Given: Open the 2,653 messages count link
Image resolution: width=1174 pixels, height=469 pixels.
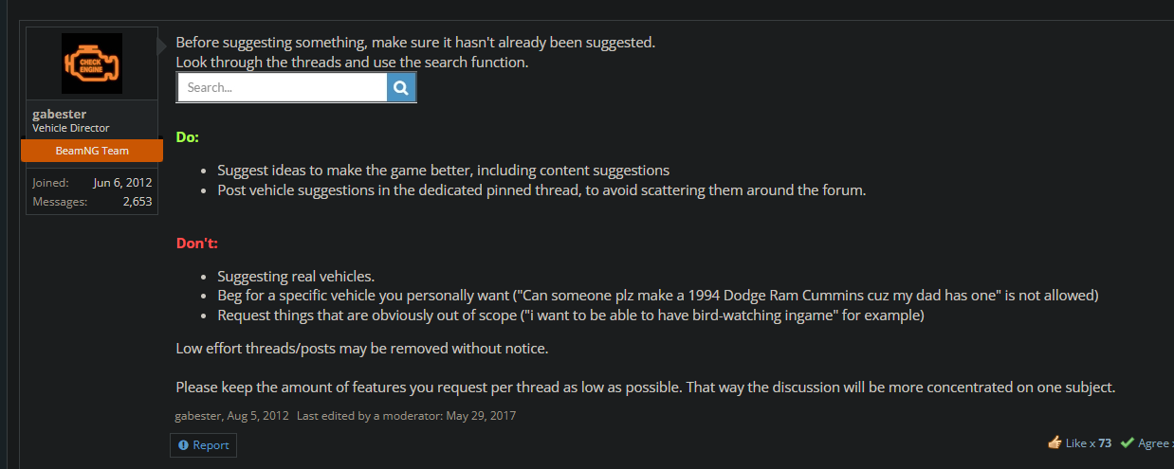Looking at the screenshot, I should (138, 202).
